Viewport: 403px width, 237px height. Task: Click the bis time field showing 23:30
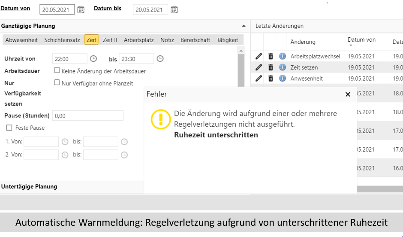pos(136,59)
